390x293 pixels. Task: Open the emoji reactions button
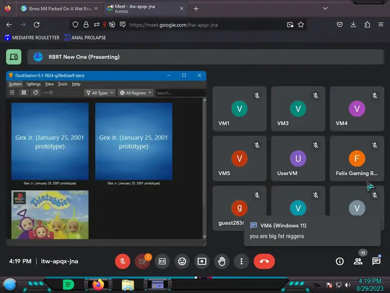(182, 261)
